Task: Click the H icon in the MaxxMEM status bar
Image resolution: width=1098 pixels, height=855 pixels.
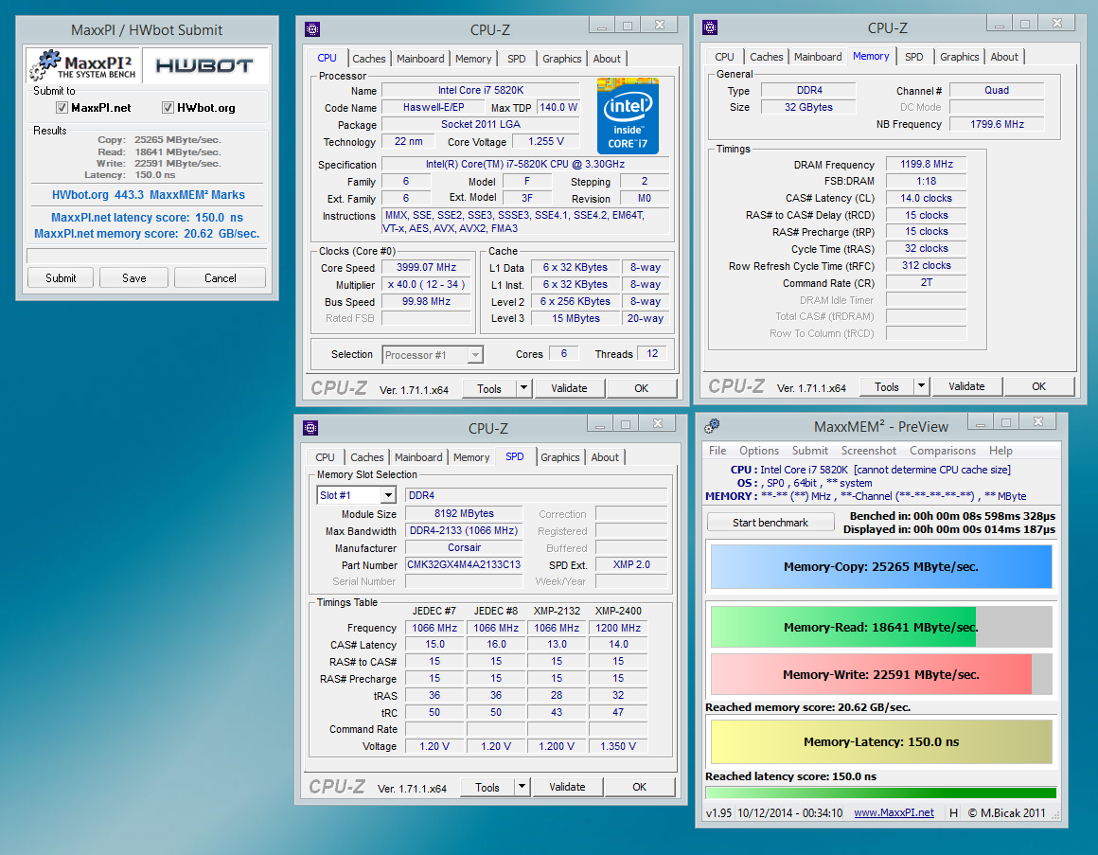Action: click(x=953, y=813)
